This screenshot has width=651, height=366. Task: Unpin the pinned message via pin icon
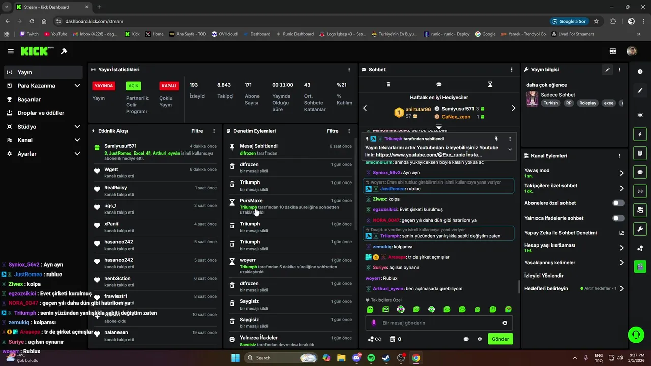click(x=496, y=139)
